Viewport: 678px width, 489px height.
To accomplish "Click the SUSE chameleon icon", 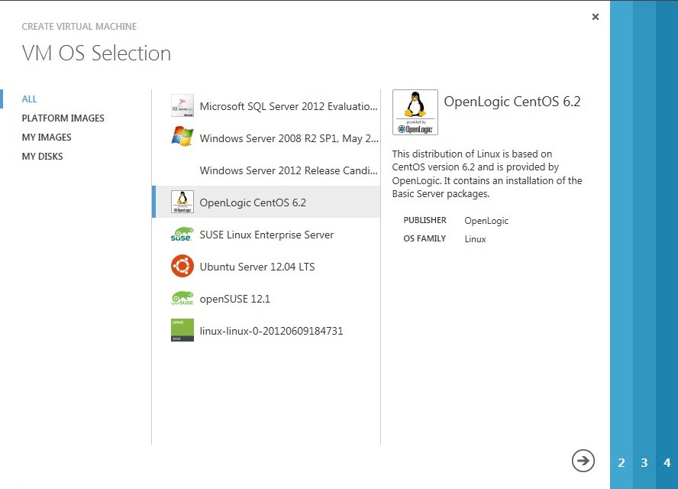I will [x=182, y=235].
